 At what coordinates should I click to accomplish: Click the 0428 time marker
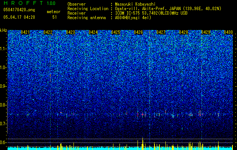183,32
